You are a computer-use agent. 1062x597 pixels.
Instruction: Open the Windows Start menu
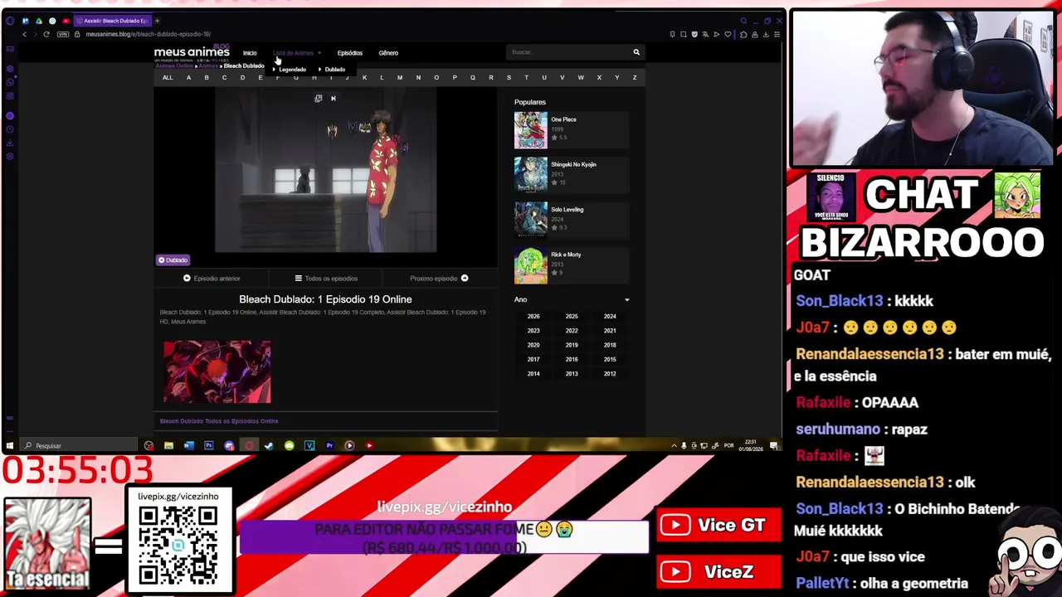(x=10, y=445)
